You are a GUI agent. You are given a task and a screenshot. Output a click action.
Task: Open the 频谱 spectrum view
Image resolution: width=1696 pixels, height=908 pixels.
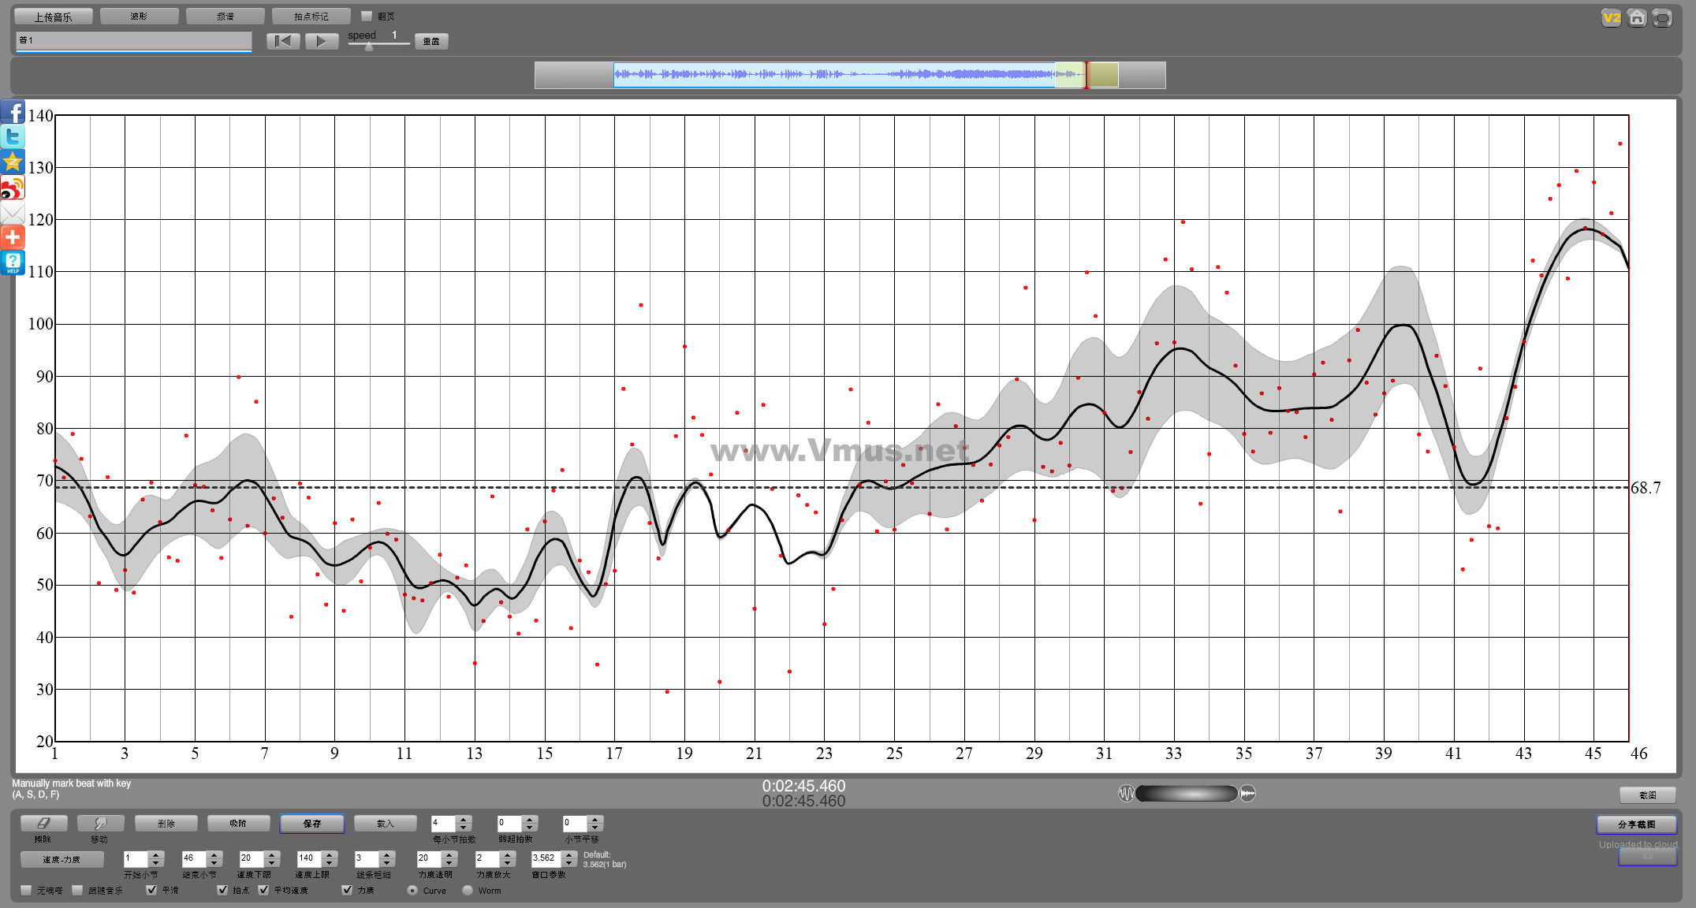[225, 16]
